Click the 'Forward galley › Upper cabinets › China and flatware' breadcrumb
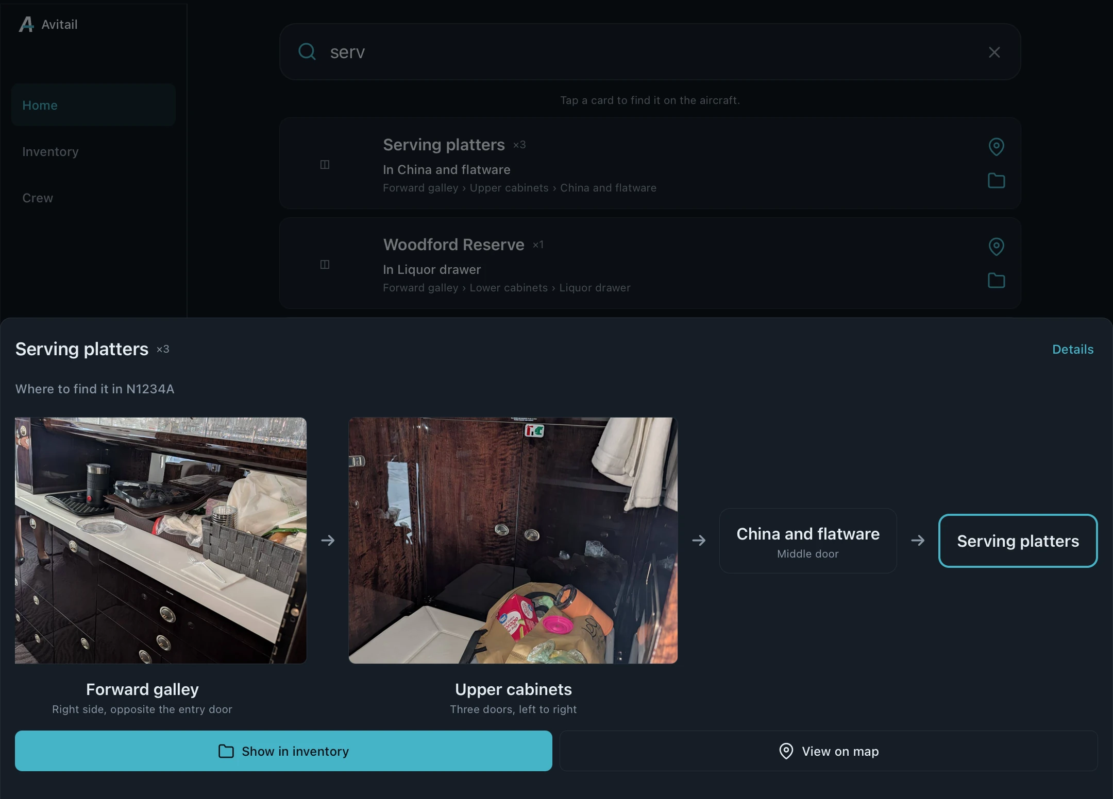The width and height of the screenshot is (1113, 799). tap(519, 188)
